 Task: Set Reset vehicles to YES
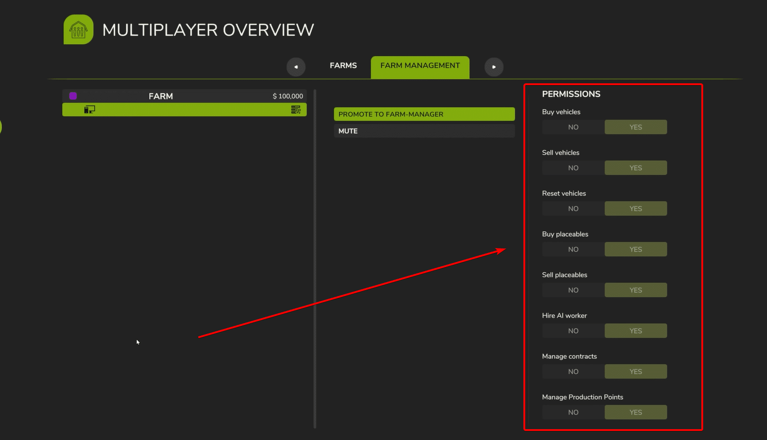(636, 209)
